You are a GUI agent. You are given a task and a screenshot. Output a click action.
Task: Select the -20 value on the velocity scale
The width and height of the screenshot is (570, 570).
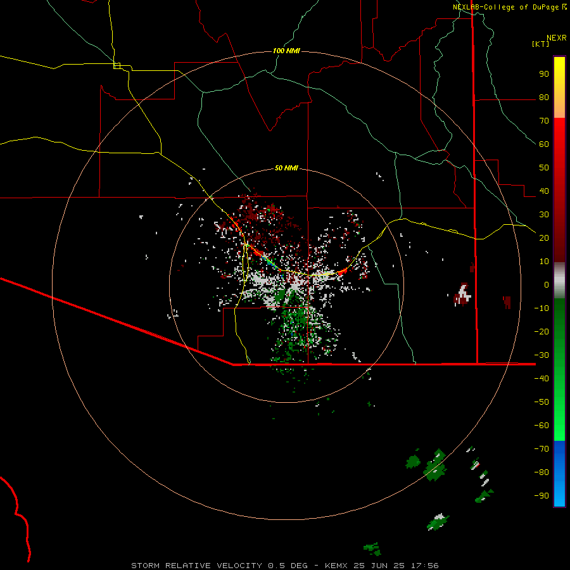(x=541, y=331)
